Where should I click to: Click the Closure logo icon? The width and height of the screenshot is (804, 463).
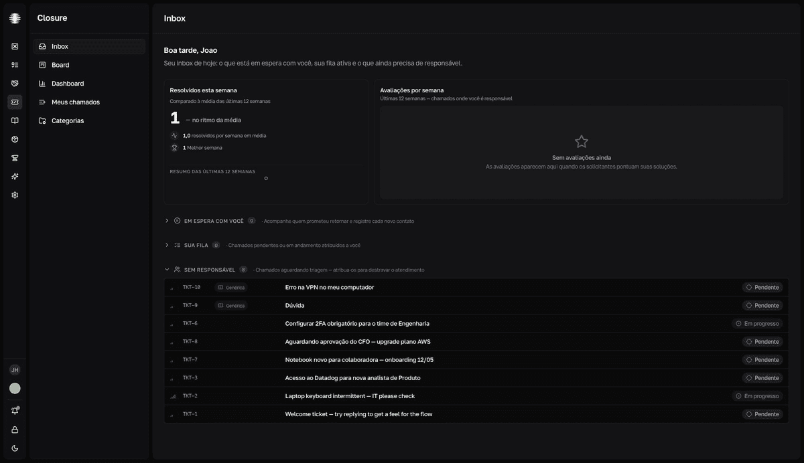(15, 18)
